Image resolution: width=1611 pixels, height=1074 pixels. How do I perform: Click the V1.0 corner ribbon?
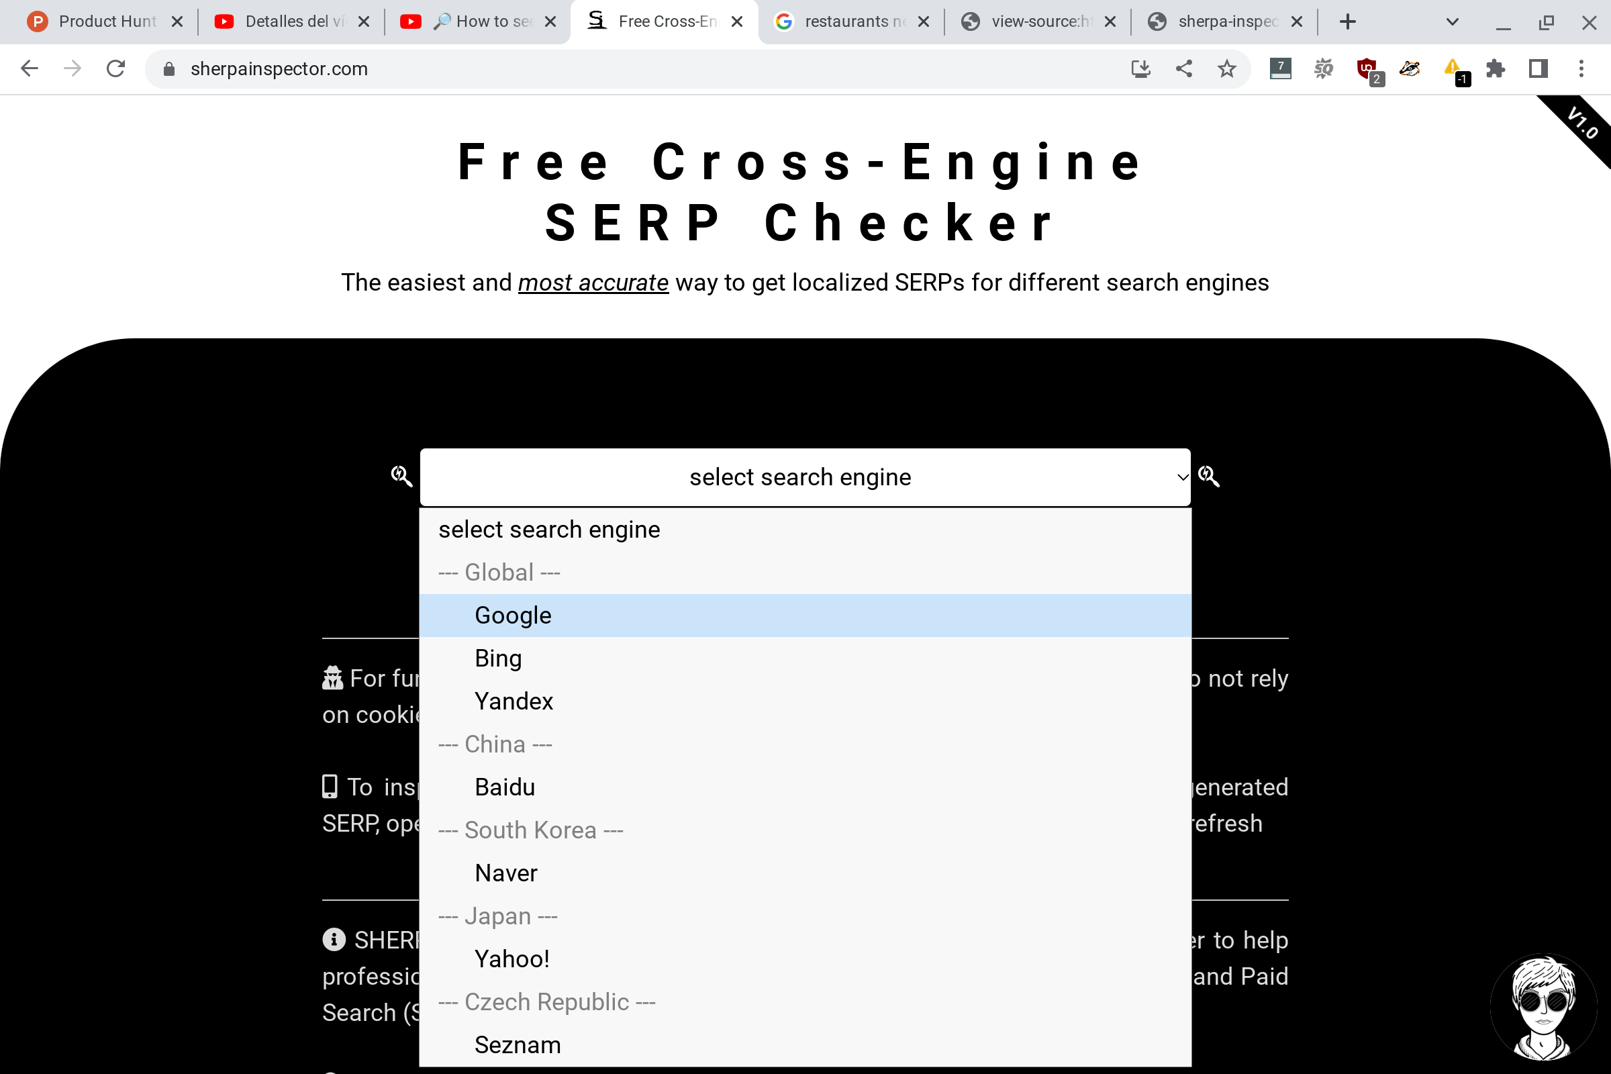1581,124
